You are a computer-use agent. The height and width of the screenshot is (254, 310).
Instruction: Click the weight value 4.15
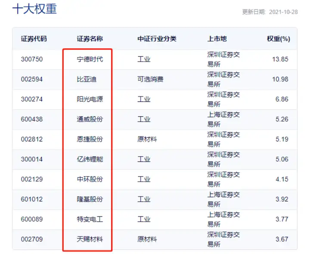tap(282, 179)
